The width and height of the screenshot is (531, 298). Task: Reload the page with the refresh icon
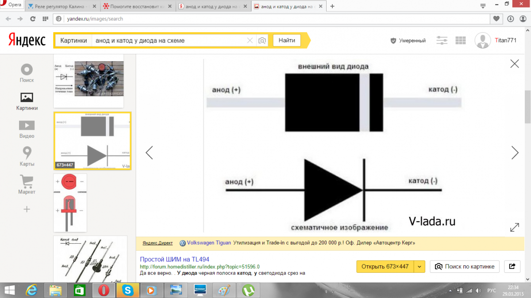click(33, 19)
